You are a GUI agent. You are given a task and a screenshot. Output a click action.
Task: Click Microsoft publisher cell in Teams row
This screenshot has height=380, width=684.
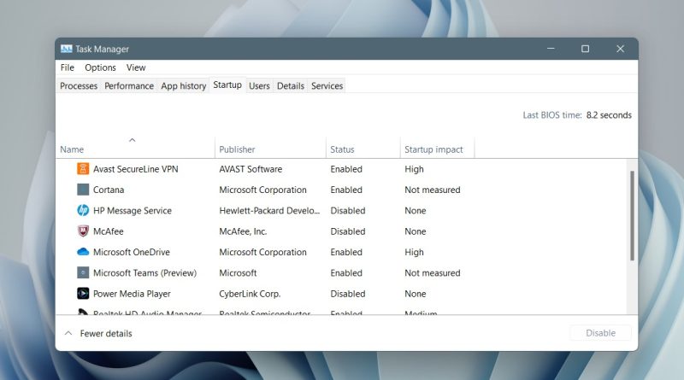point(238,273)
